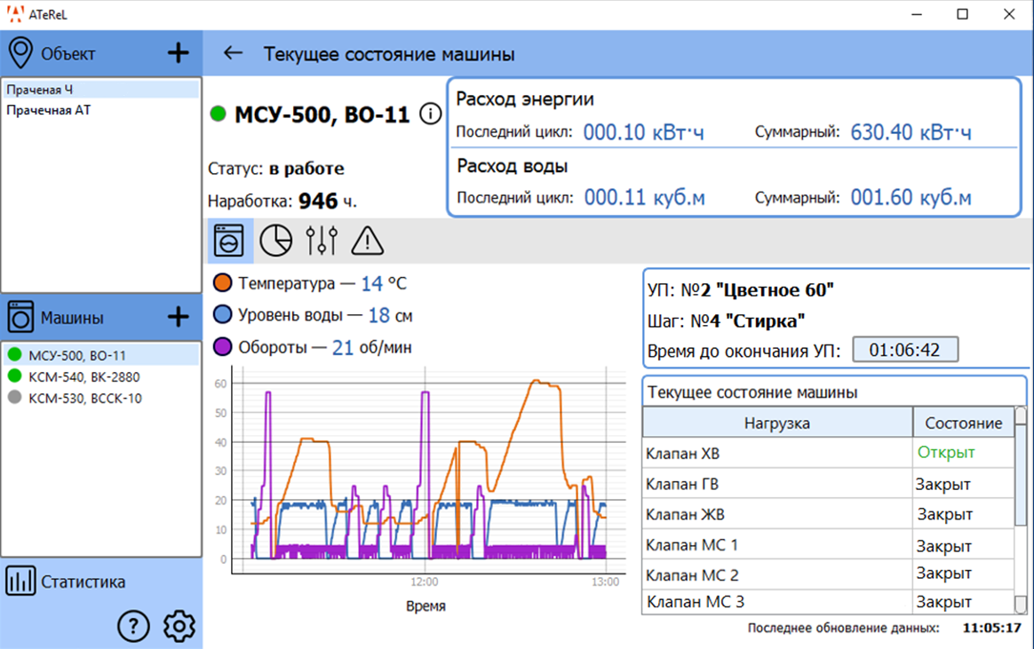Click total energy value 630.40 кВт·ч
The width and height of the screenshot is (1034, 649).
(911, 132)
